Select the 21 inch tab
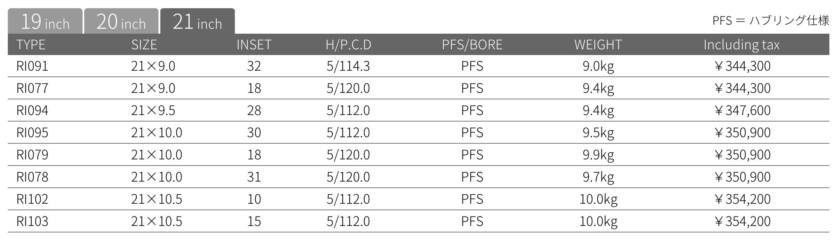 (x=198, y=21)
